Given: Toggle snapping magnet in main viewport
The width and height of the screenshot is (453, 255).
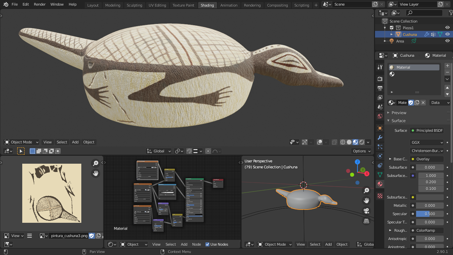Looking at the screenshot, I should [x=189, y=151].
